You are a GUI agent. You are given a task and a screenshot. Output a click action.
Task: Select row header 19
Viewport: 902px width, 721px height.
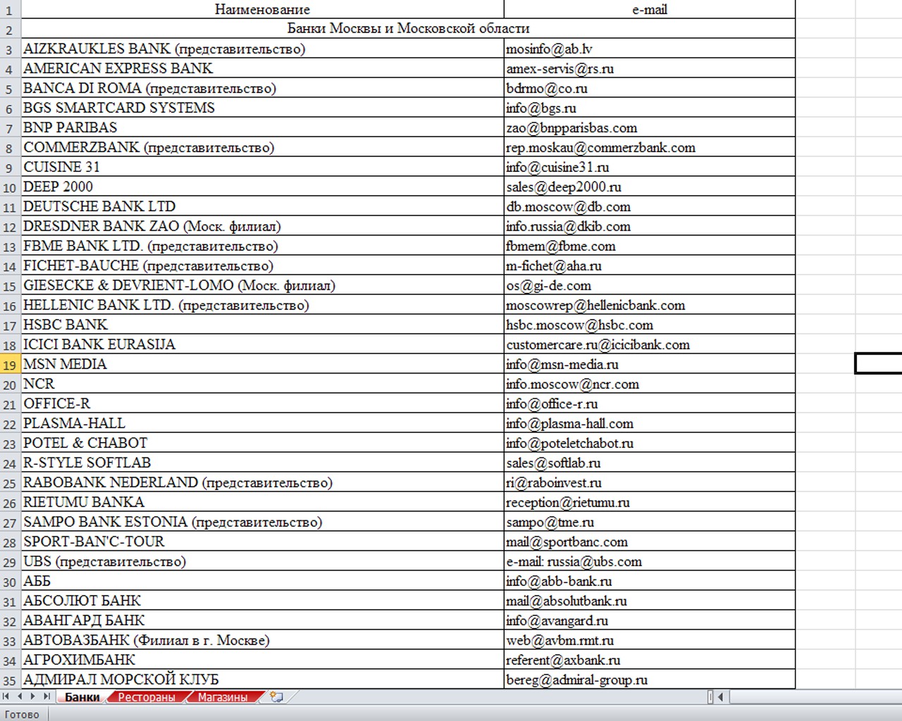pos(10,365)
